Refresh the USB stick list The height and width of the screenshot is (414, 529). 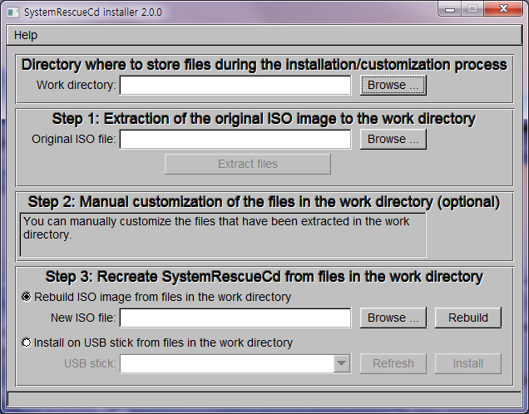click(x=393, y=364)
